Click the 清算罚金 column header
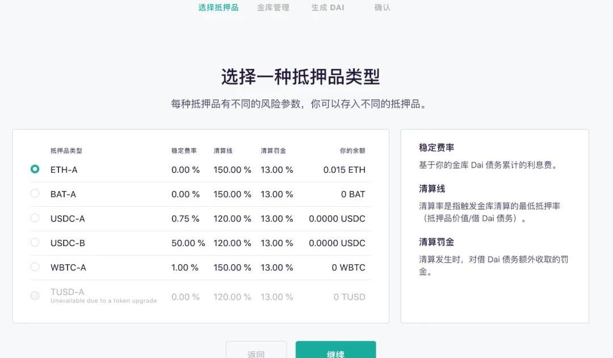 tap(273, 151)
